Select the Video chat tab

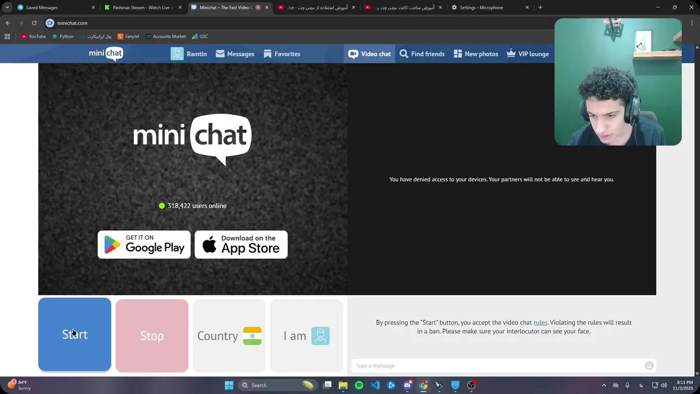point(370,54)
